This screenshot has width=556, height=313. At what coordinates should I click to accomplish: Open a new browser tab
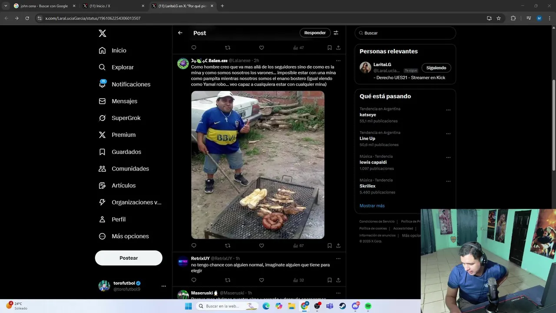[x=222, y=6]
